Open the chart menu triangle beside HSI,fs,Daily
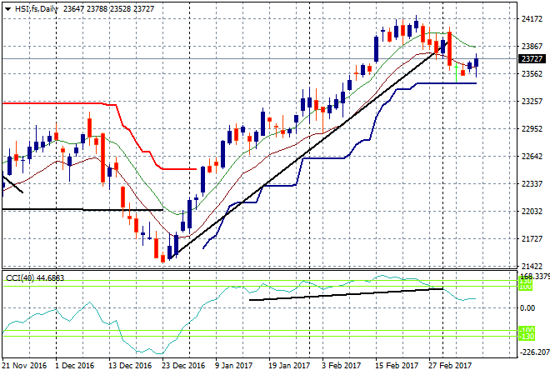 tap(8, 9)
